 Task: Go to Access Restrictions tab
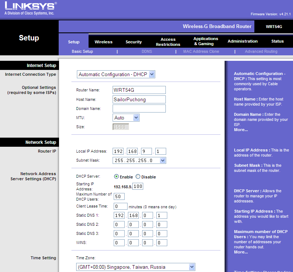[168, 42]
